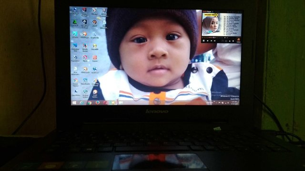Image resolution: width=305 pixels, height=171 pixels.
Task: Open the pink swirl desktop shortcut
Action: click(85, 57)
